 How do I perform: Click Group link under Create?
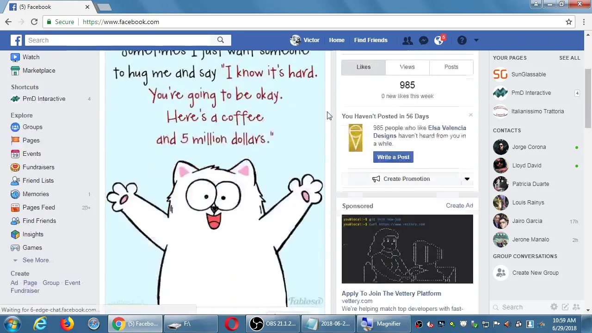tap(51, 283)
